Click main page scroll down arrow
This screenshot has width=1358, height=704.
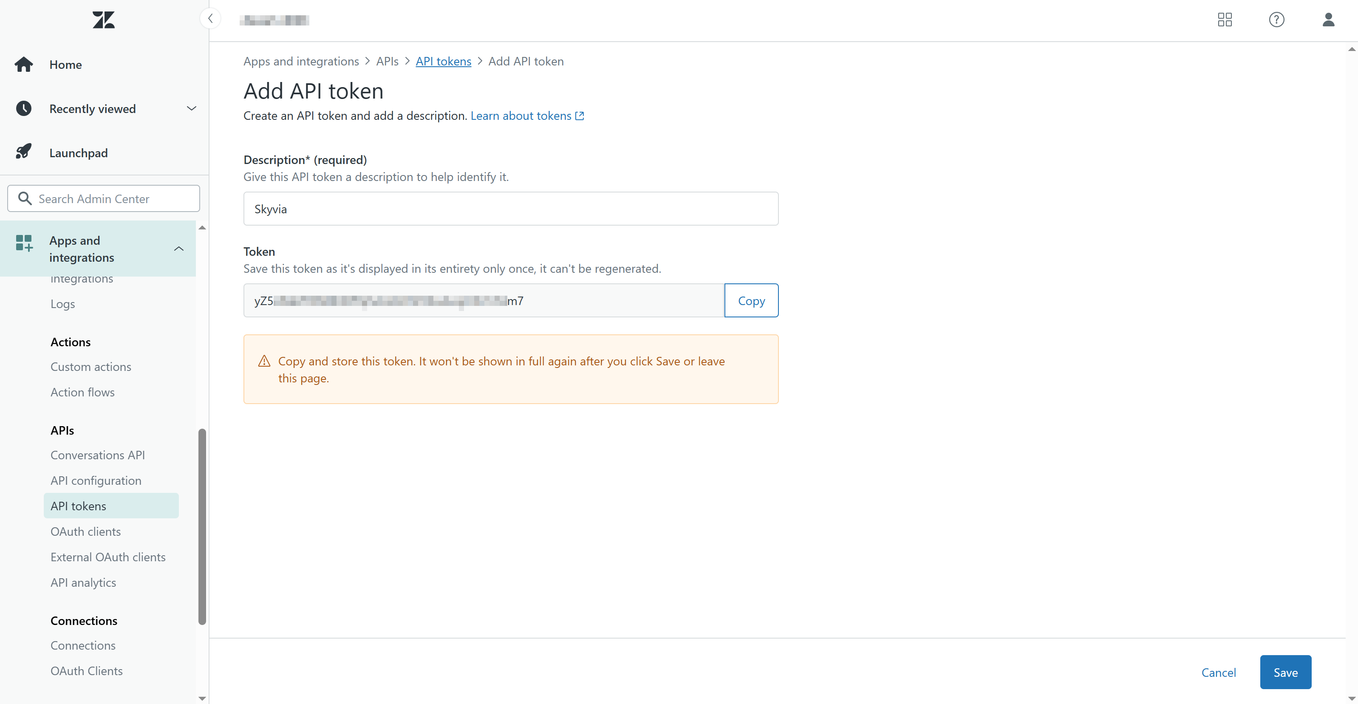tap(1352, 698)
